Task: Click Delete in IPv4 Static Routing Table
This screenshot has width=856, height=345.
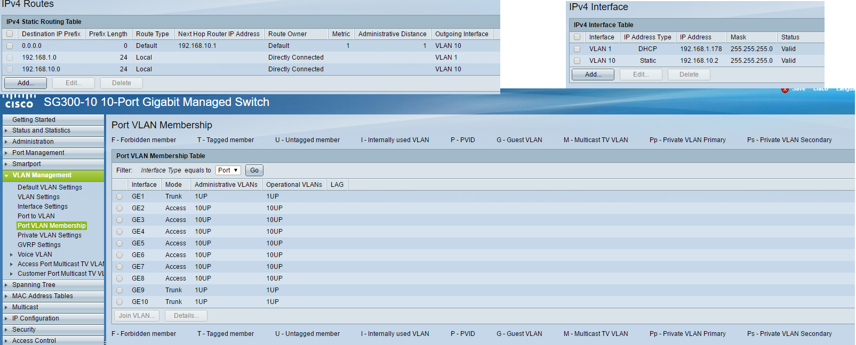Action: (122, 83)
